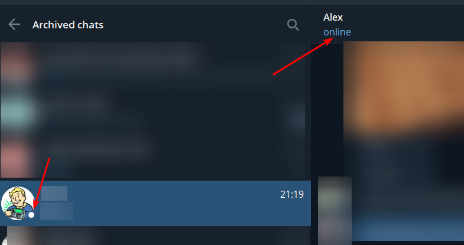Go back using the arrow beside Archived chats
464x245 pixels.
[14, 25]
